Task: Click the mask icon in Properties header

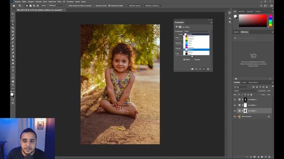Action: click(x=180, y=27)
